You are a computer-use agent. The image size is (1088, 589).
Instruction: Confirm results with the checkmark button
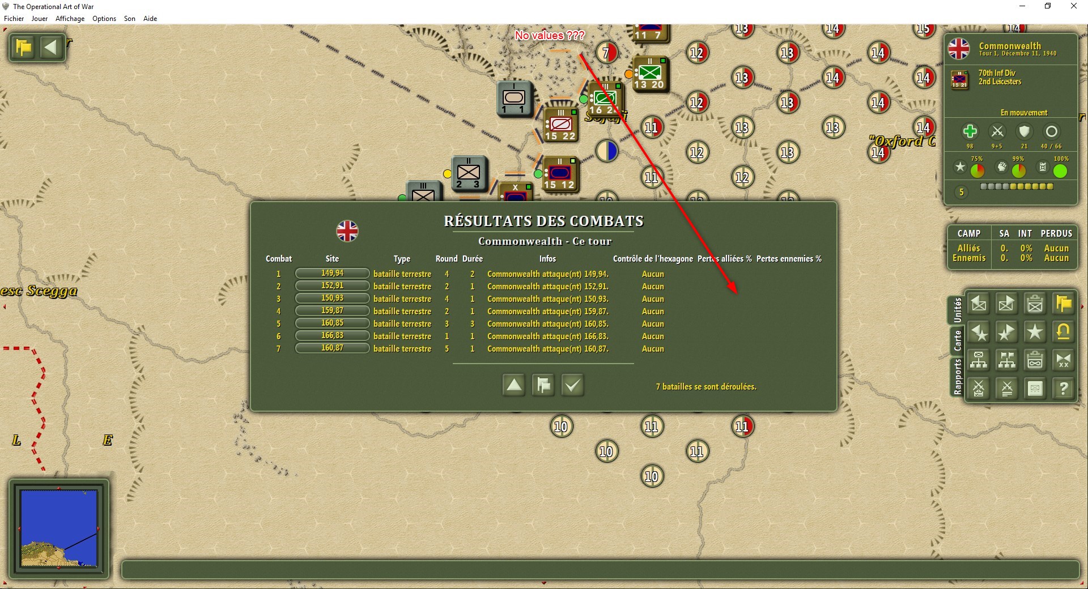coord(572,385)
